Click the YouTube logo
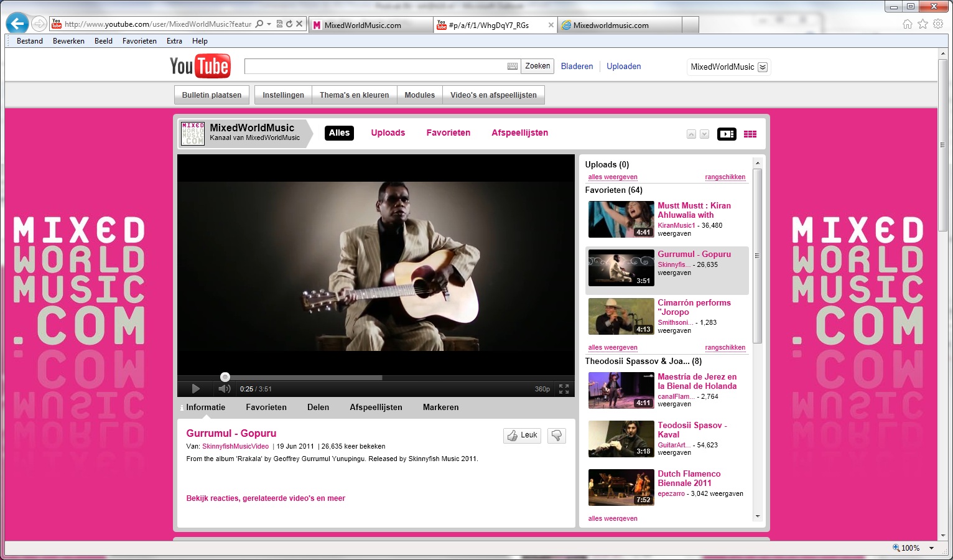Image resolution: width=953 pixels, height=560 pixels. coord(200,66)
